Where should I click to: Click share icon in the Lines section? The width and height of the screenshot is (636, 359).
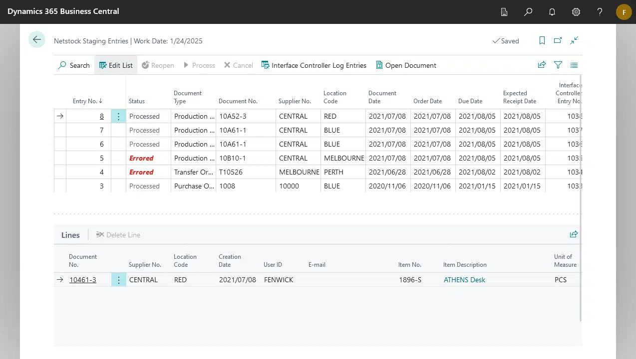click(574, 234)
